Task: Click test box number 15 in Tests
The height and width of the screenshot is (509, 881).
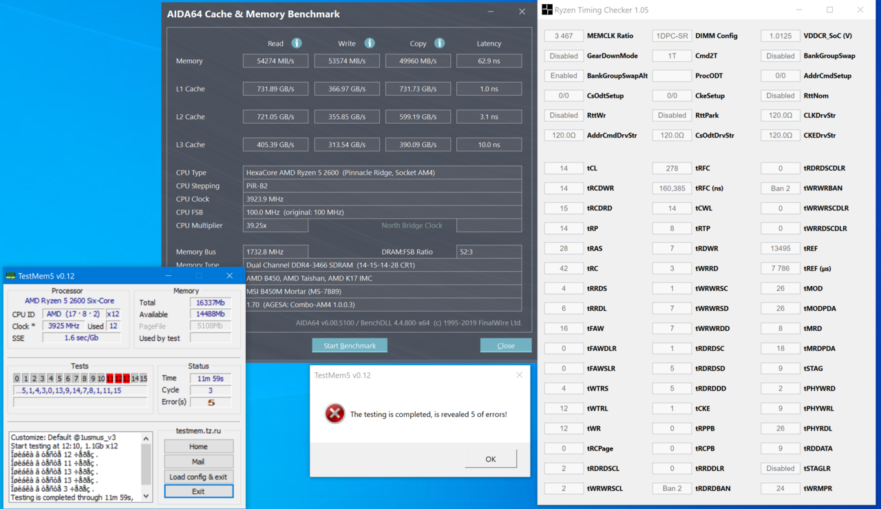Action: (x=143, y=378)
